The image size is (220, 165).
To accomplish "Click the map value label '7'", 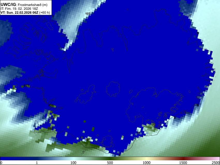I will (x=175, y=118).
